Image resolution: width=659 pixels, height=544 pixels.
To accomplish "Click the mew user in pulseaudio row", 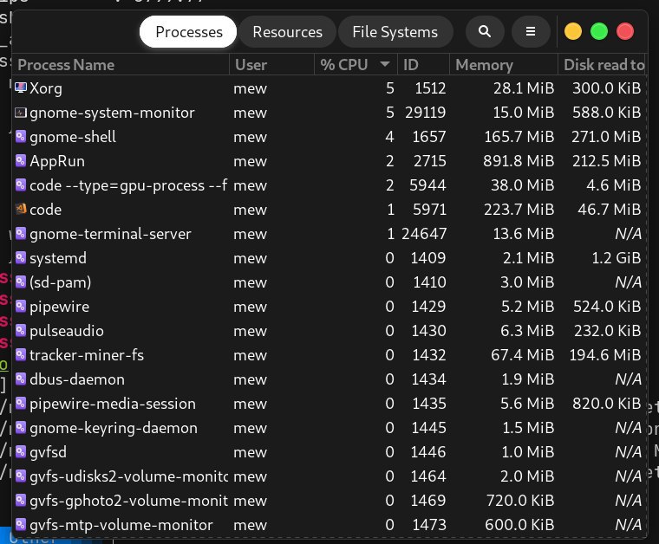I will pos(250,331).
